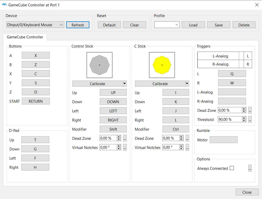Remap the X button bound to C
Viewport: 262px width, 199px height.
coord(36,74)
